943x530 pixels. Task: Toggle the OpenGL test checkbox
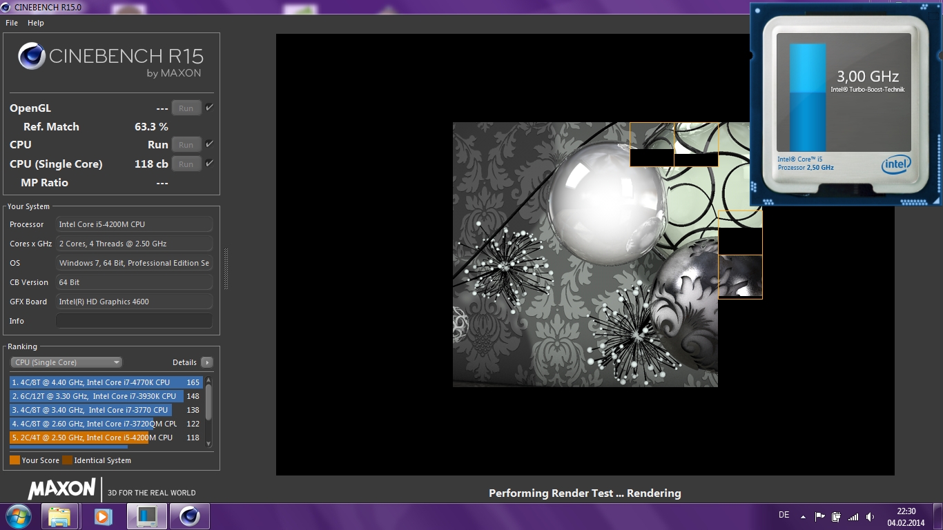click(209, 107)
